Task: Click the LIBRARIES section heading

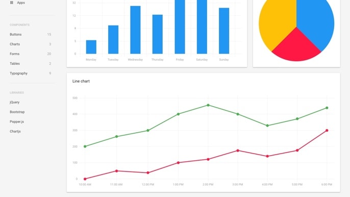Action: (17, 92)
